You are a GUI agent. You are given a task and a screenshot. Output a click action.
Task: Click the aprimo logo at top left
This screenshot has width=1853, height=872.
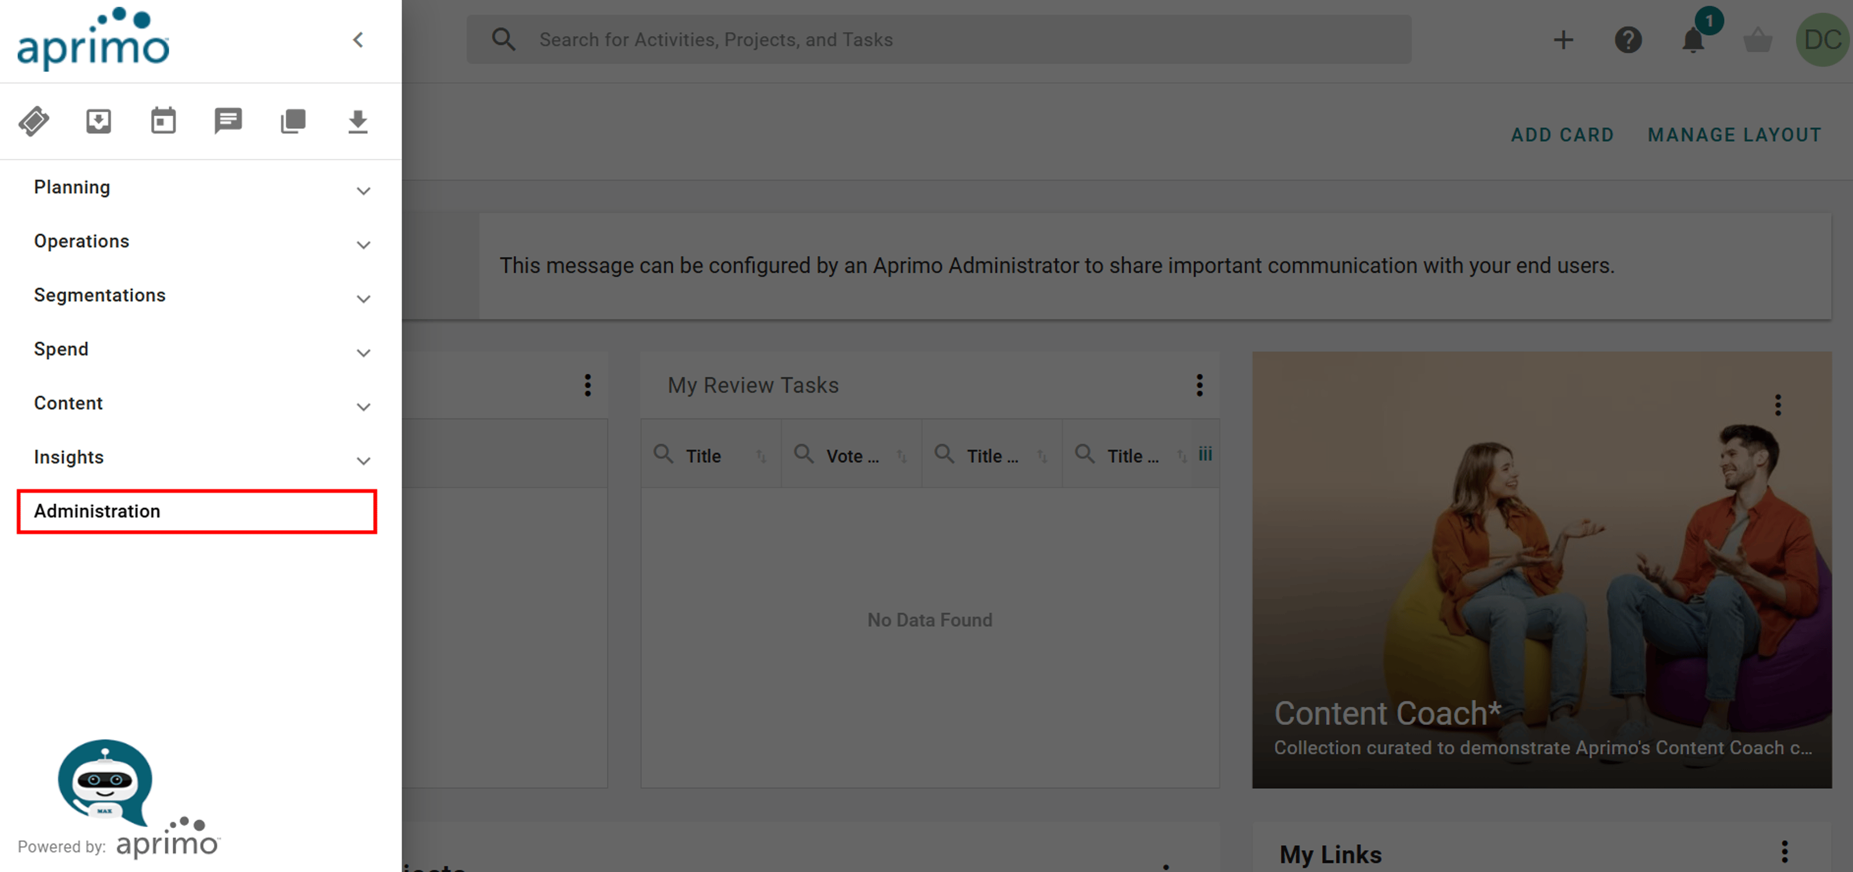(94, 40)
